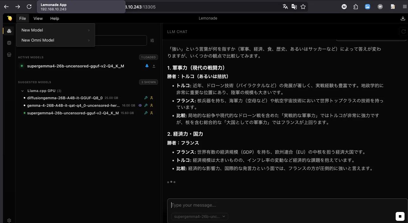Collapse the Llama.cpp GPU group
408x223 pixels.
[x=22, y=91]
